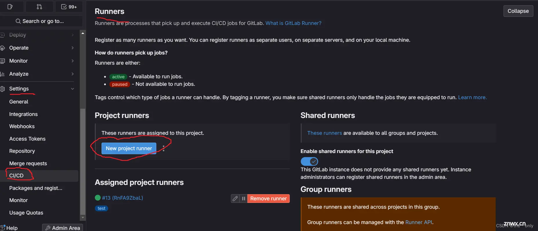Disable shared runners for this project toggle
Viewport: 538px width, 231px height.
click(309, 161)
